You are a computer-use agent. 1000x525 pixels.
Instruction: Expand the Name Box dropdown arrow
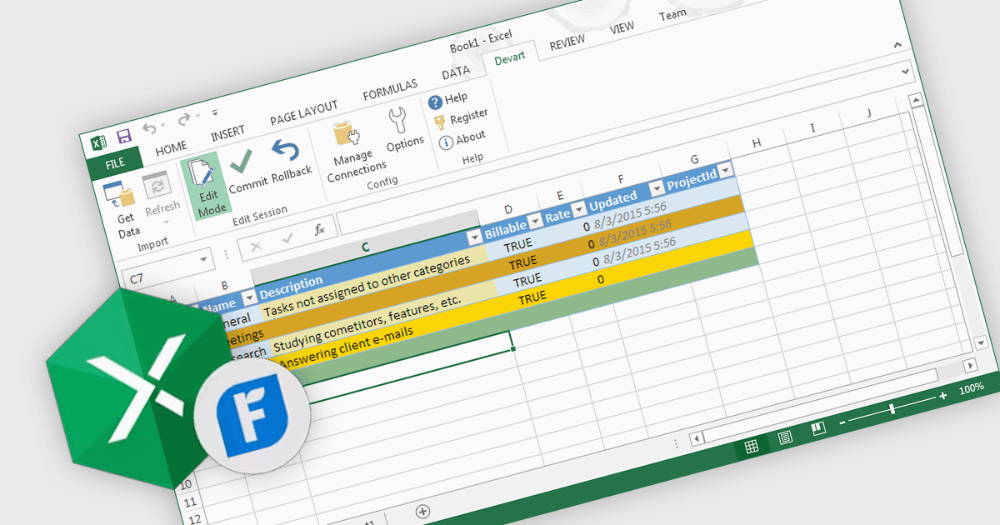[202, 261]
